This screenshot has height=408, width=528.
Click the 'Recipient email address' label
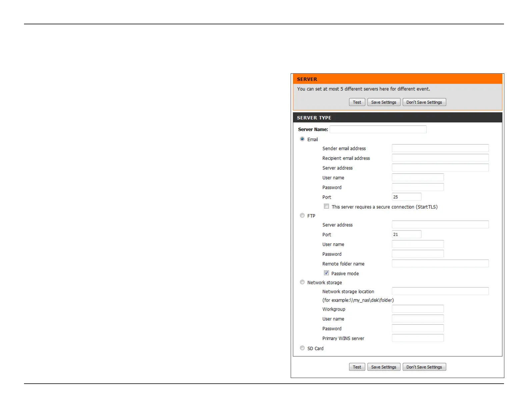(346, 158)
